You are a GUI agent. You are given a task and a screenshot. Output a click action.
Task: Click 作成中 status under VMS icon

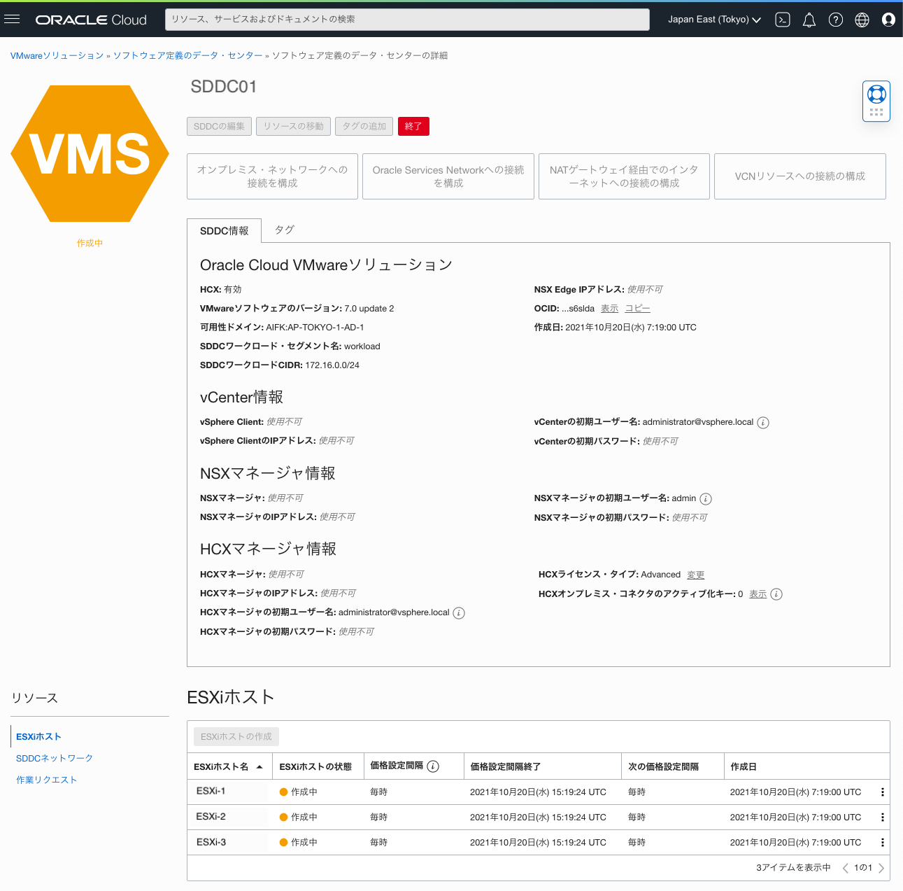coord(90,244)
